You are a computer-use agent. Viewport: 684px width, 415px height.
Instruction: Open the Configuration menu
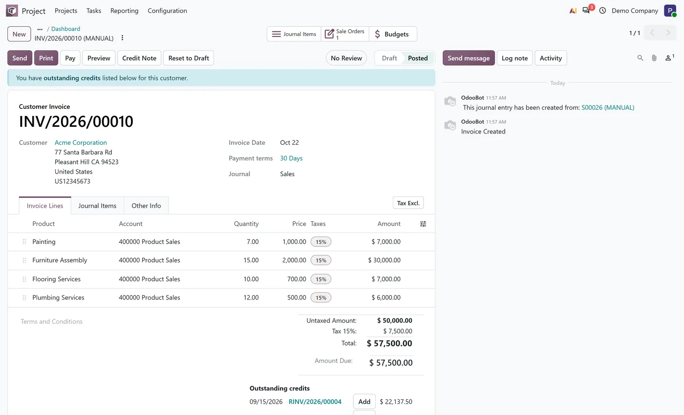[167, 11]
